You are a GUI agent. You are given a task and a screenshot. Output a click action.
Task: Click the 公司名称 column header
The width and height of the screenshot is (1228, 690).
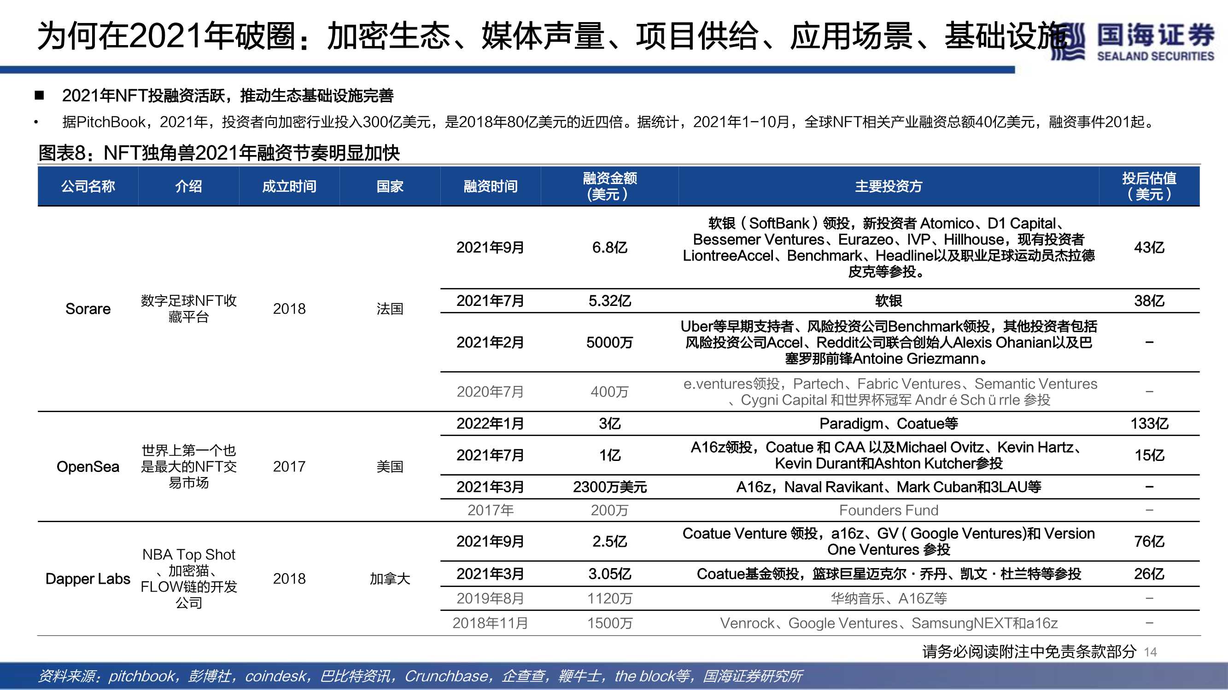[x=88, y=186]
